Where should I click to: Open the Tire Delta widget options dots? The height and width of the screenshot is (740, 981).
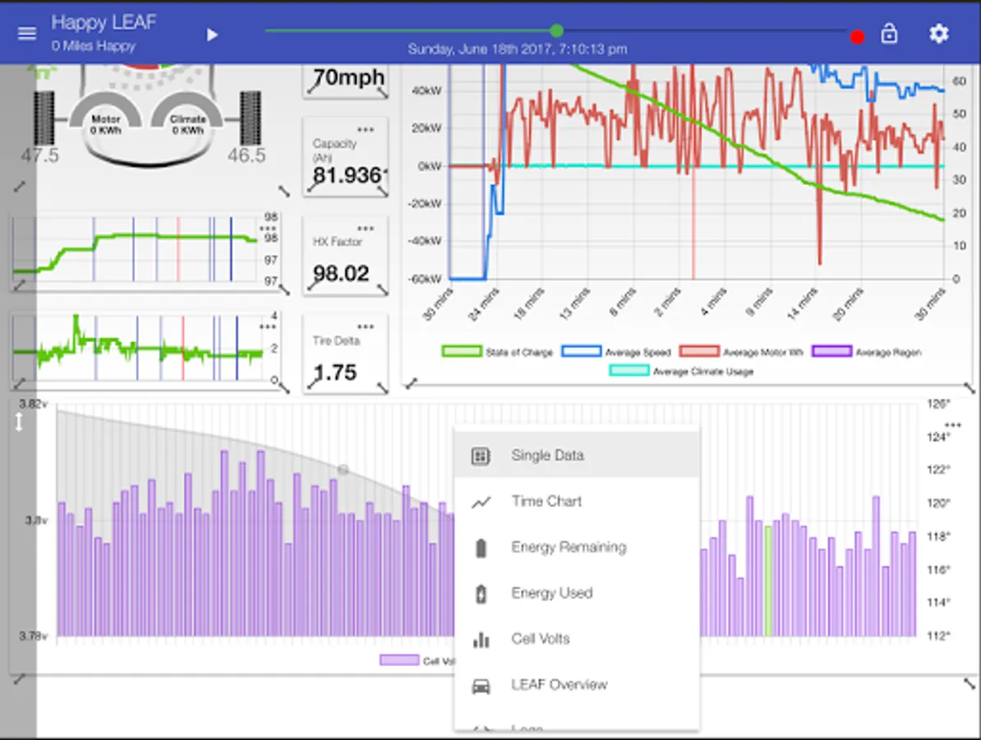[x=366, y=326]
